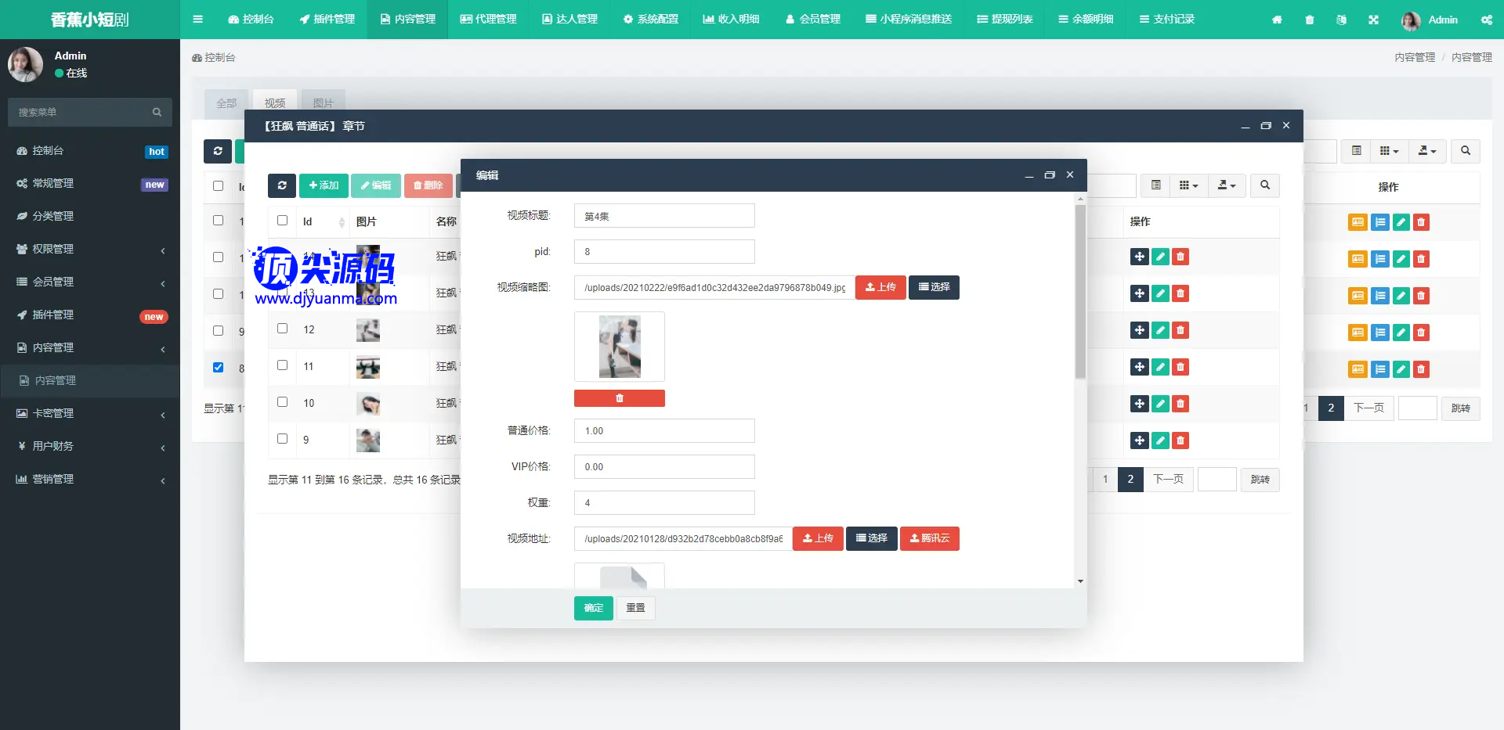The height and width of the screenshot is (730, 1504).
Task: Click the home icon in top bar
Action: [x=1277, y=20]
